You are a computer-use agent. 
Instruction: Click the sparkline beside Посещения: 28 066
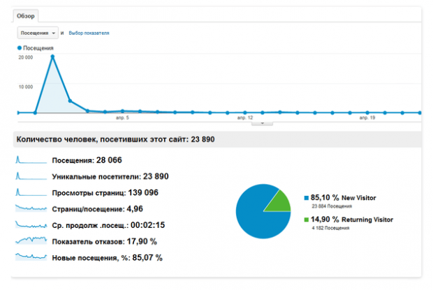(30, 160)
